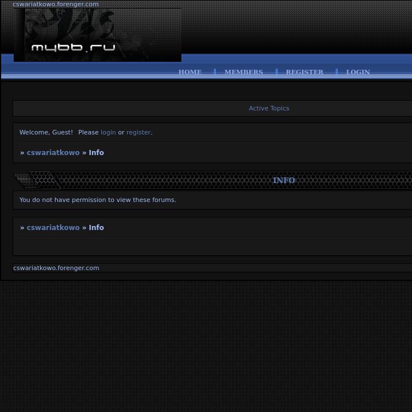Click the arrow before lower breadcrumb cswariatkowo
This screenshot has width=412, height=412.
22,228
